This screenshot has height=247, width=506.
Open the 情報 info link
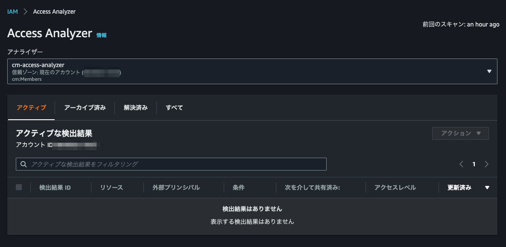102,35
